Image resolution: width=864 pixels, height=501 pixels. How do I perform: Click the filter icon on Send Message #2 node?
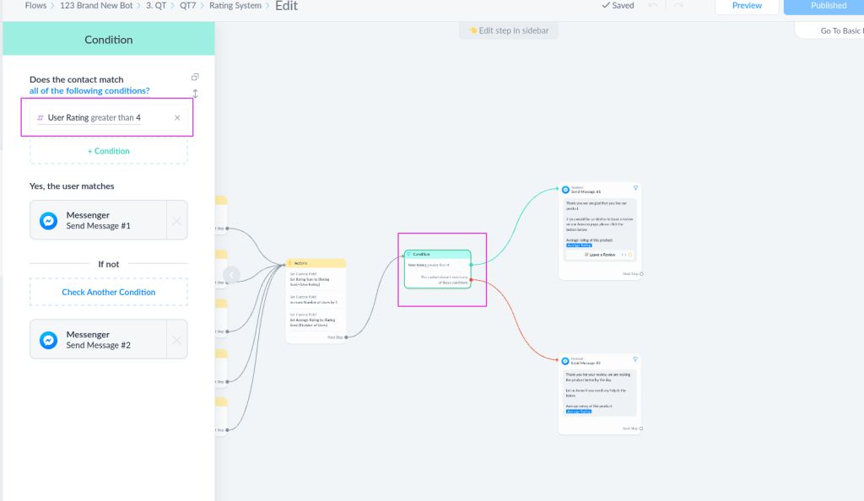pos(635,359)
